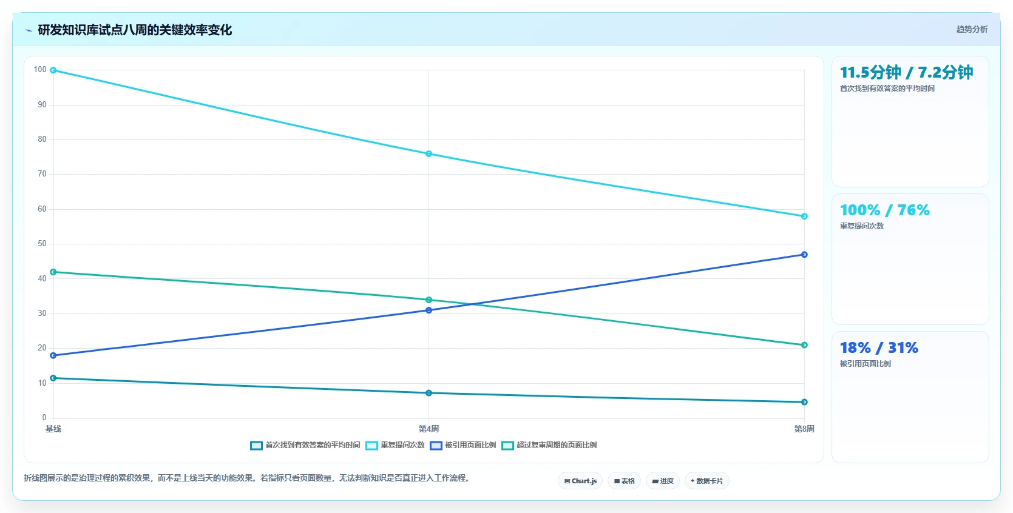Image resolution: width=1013 pixels, height=513 pixels.
Task: Click the 表格 chip
Action: (x=624, y=481)
